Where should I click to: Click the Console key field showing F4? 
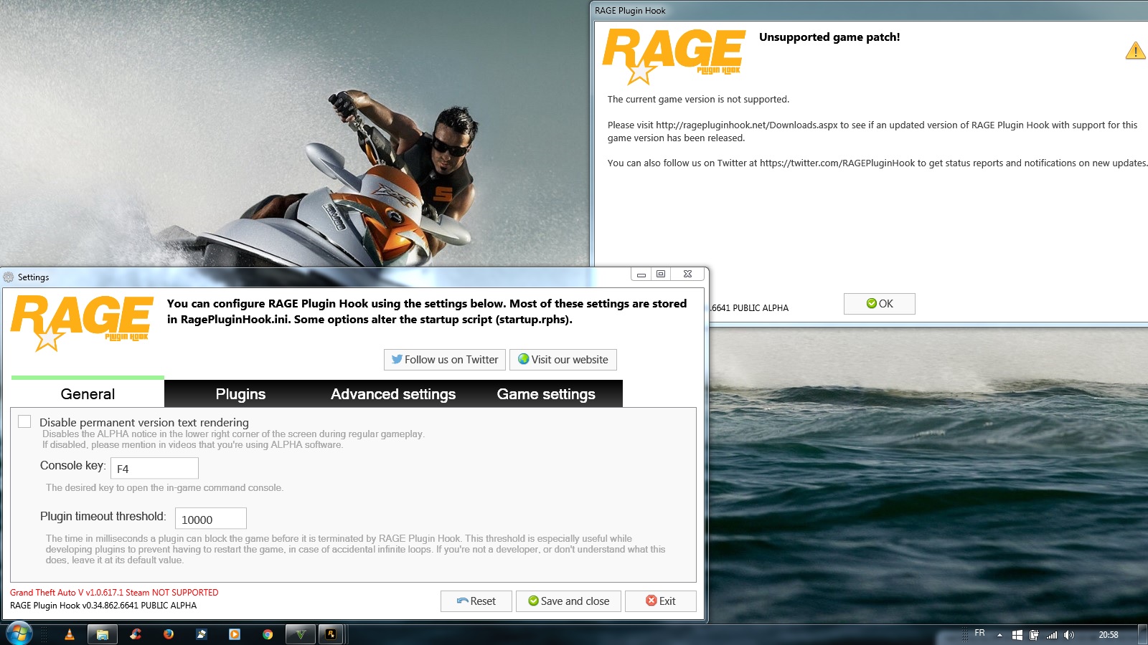[154, 468]
